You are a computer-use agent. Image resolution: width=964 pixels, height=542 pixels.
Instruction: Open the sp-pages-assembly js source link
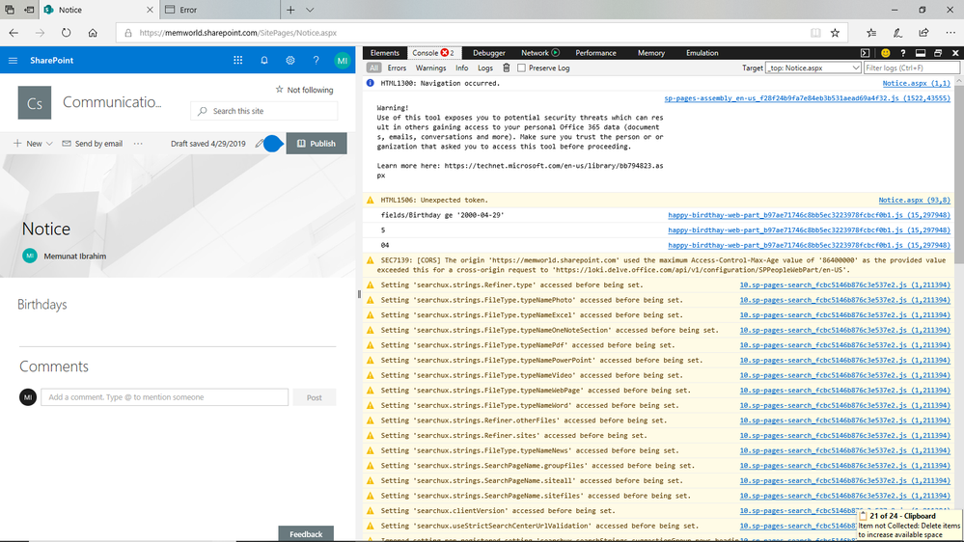pyautogui.click(x=807, y=98)
